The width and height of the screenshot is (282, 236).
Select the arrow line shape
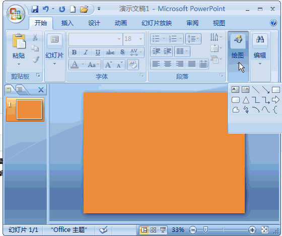coord(266,89)
